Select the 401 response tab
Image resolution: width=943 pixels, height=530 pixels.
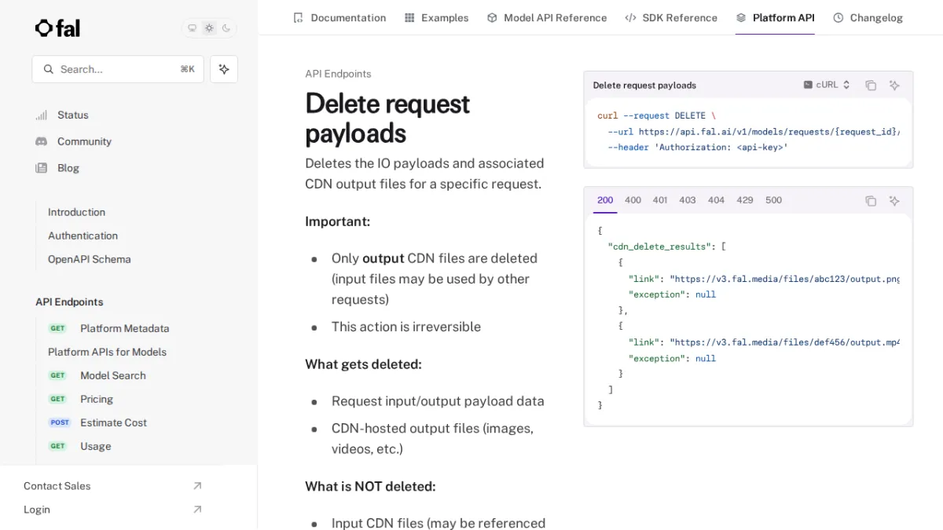[x=660, y=200]
